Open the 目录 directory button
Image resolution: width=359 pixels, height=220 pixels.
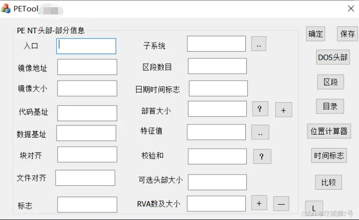coord(330,106)
